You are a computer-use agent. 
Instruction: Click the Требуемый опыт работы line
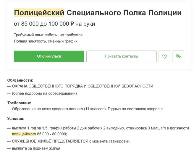pos(48,35)
